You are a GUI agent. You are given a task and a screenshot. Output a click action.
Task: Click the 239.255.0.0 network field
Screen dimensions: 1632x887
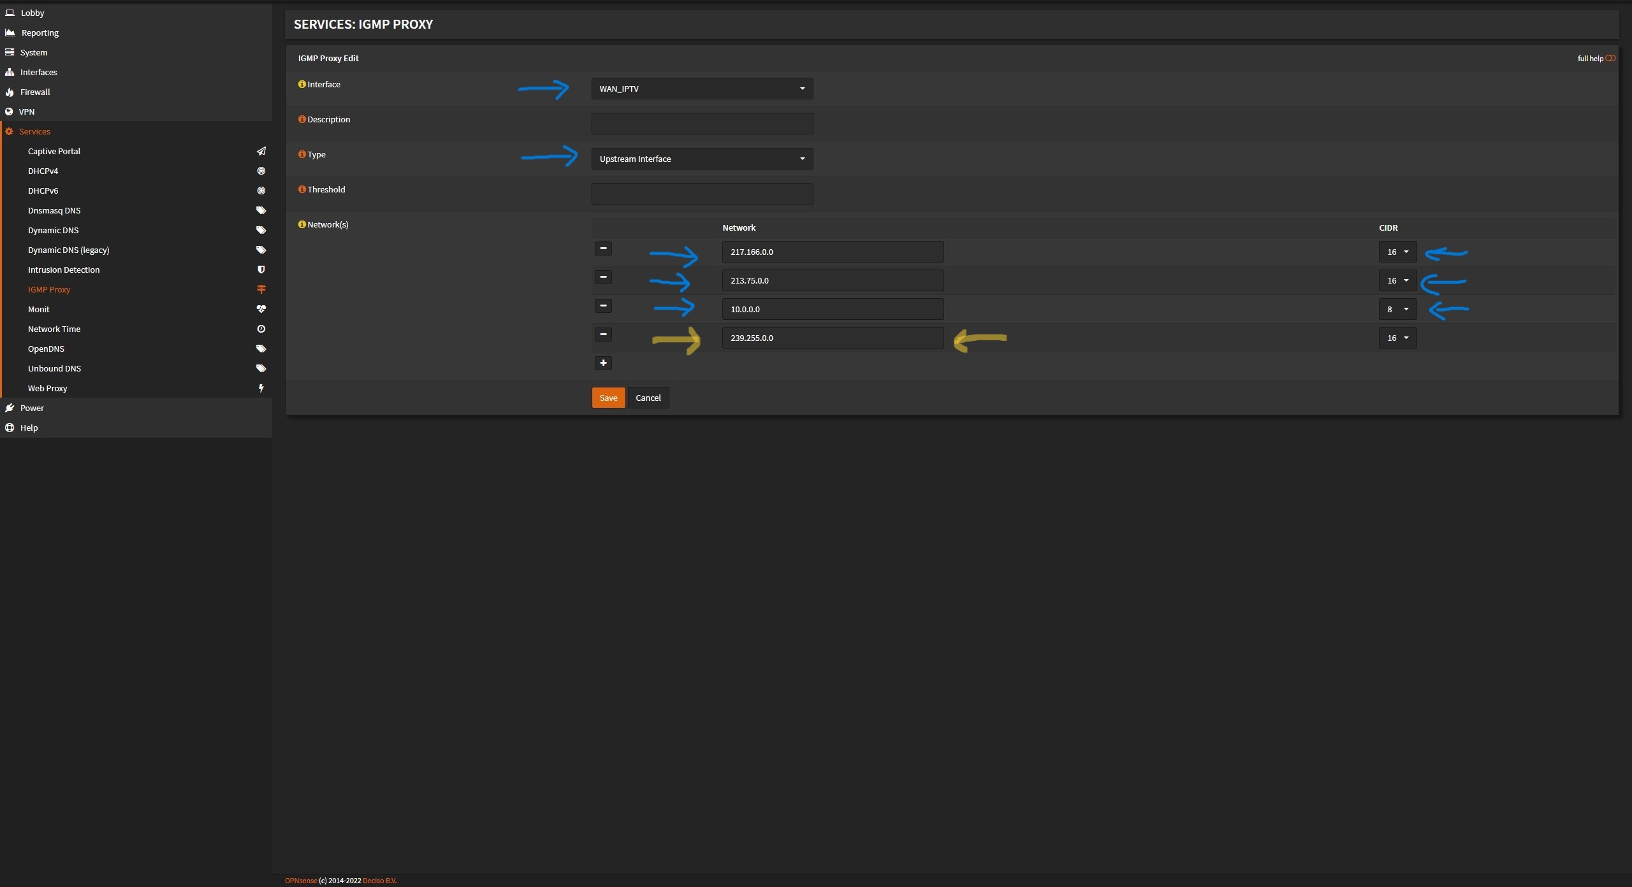point(832,338)
